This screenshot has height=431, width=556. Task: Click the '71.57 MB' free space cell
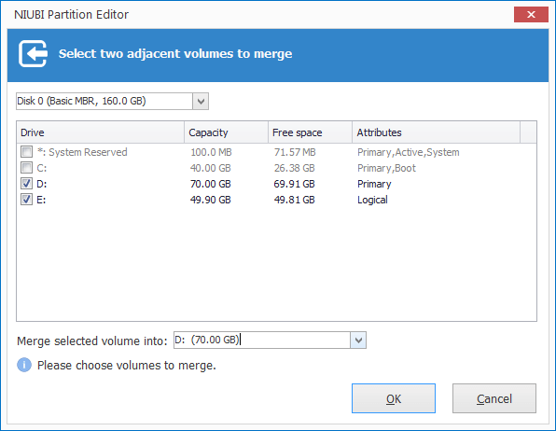pyautogui.click(x=295, y=152)
